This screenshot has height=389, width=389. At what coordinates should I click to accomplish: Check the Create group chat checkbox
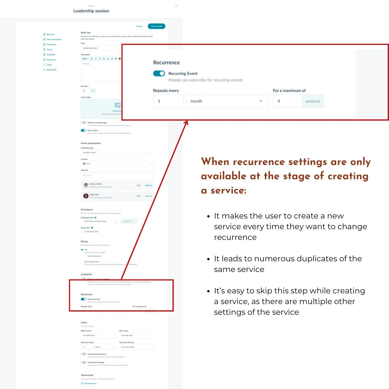pyautogui.click(x=82, y=231)
